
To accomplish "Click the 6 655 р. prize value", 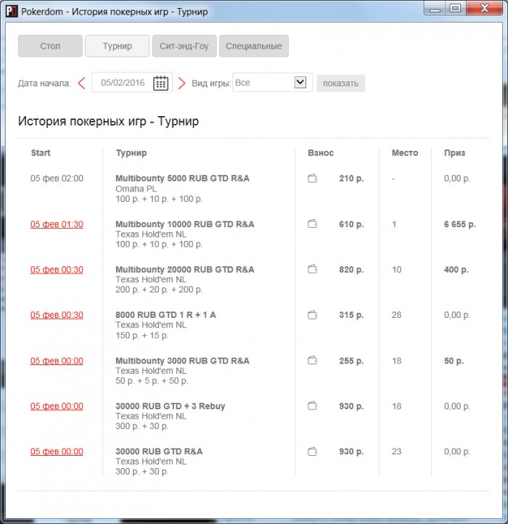I will tap(460, 224).
